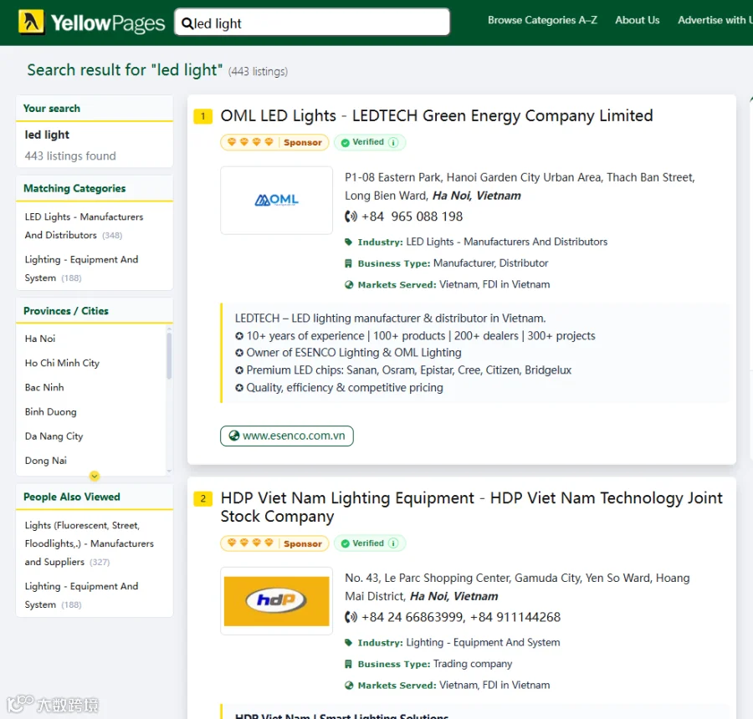The height and width of the screenshot is (719, 753).
Task: Click the Verified badge on HDP listing
Action: [370, 543]
